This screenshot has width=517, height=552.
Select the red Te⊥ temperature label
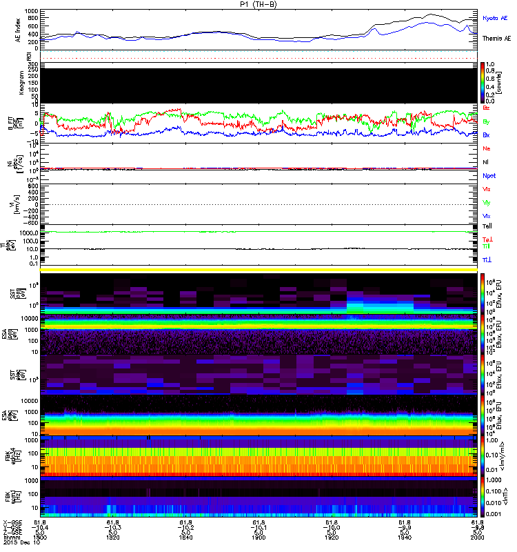pyautogui.click(x=487, y=240)
